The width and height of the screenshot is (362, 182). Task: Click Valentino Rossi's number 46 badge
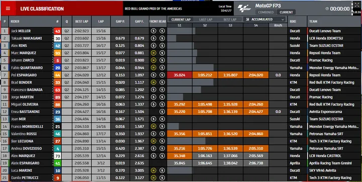click(57, 134)
